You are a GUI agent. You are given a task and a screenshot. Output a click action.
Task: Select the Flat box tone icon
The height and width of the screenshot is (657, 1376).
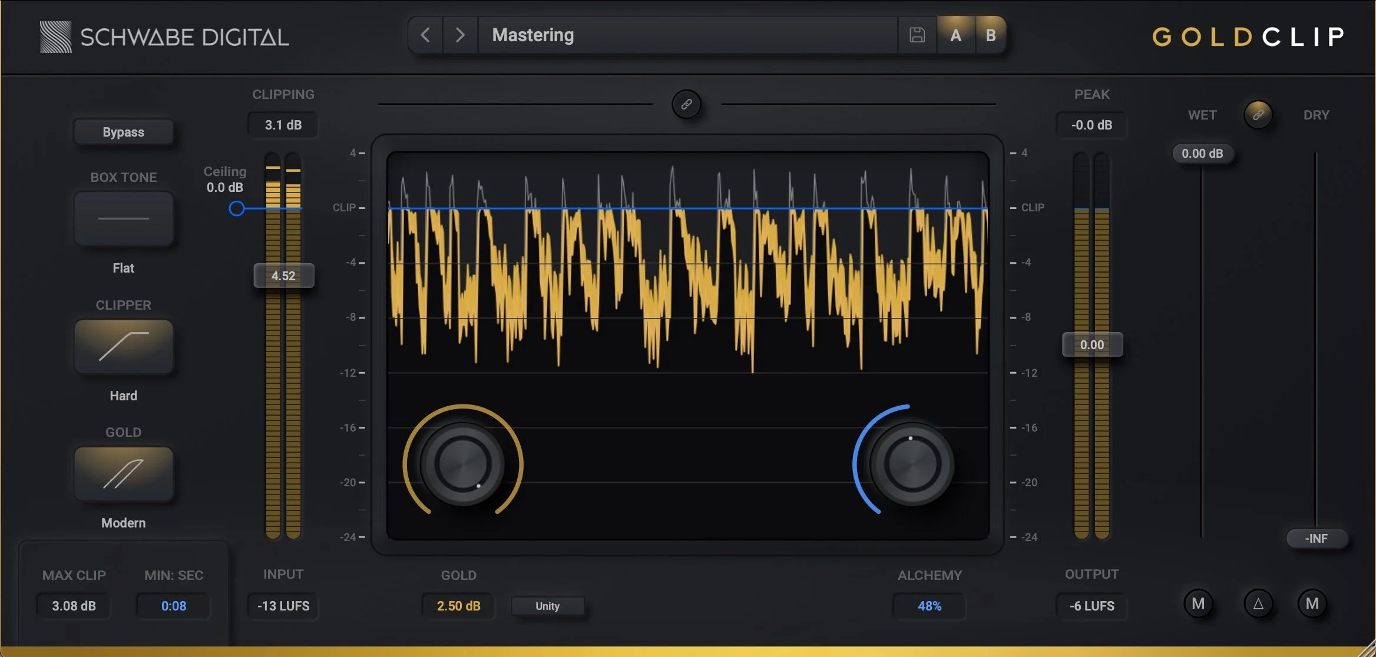124,219
